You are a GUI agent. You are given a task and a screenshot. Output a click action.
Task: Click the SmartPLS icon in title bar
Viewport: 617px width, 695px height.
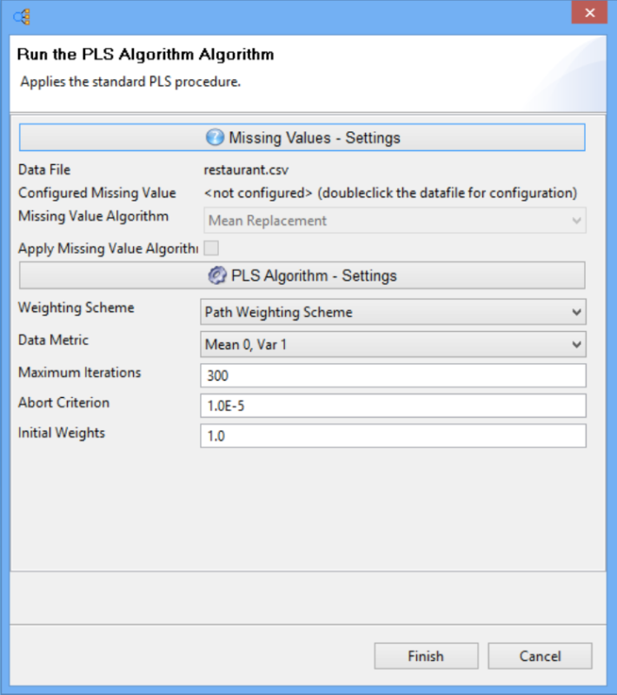(23, 15)
